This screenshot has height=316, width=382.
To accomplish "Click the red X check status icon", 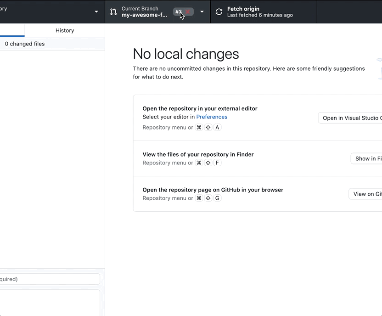I will point(188,12).
